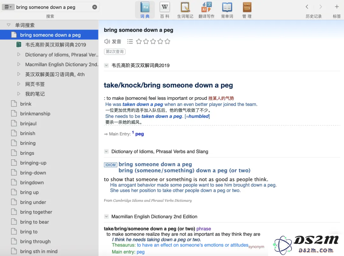Expand the 网页书签 sidebar item
344x256 pixels.
[19, 84]
